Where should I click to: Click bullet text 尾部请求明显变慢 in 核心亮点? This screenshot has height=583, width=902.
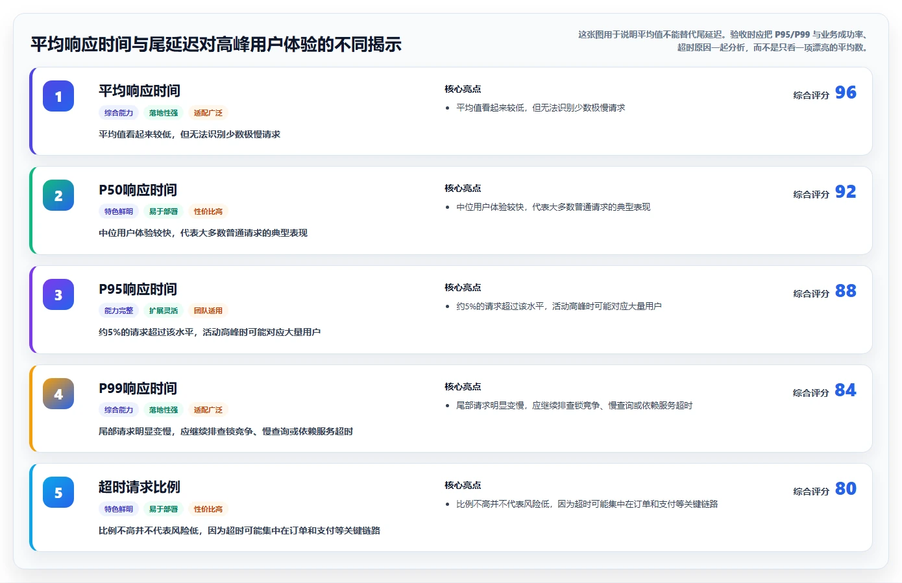click(x=574, y=406)
